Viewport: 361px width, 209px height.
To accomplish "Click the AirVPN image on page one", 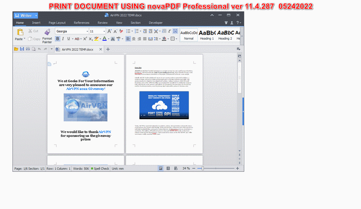I will click(85, 107).
